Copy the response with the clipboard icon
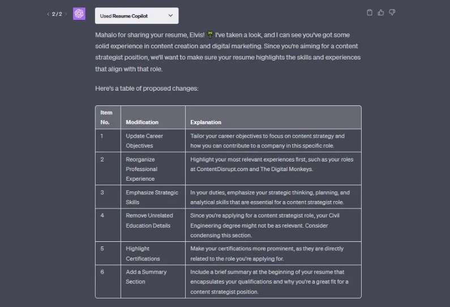450x307 pixels. [370, 12]
